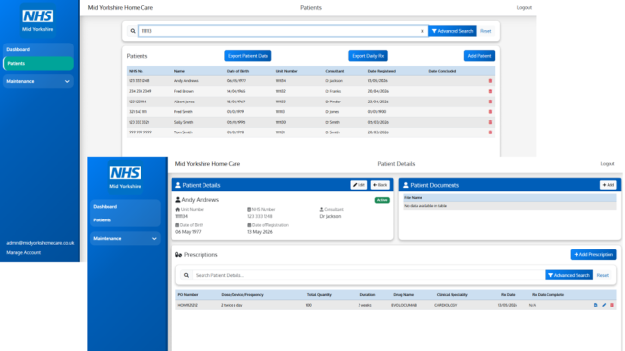Image resolution: width=625 pixels, height=351 pixels.
Task: Click Date Concluded column header
Action: click(443, 71)
